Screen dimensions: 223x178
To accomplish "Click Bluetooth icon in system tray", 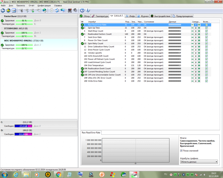I will point(184,175).
